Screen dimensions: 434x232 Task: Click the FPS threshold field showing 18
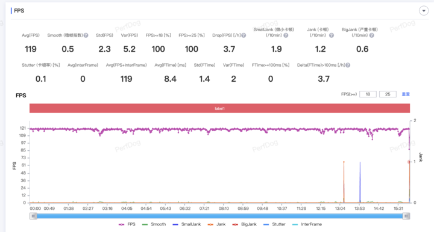368,94
